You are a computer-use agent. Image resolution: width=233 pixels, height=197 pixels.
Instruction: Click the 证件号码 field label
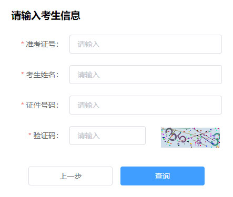tap(42, 105)
